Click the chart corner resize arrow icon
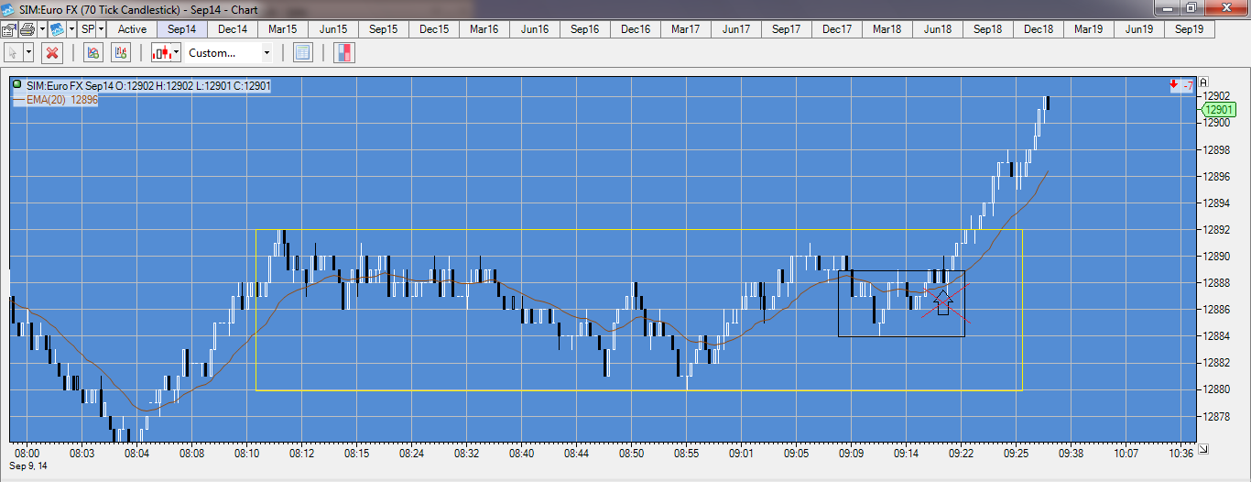The height and width of the screenshot is (482, 1251). 1204,449
